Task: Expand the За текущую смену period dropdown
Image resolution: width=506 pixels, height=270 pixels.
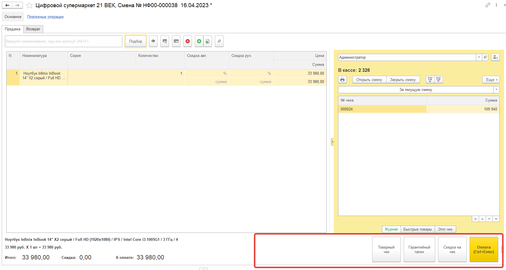Action: 496,90
